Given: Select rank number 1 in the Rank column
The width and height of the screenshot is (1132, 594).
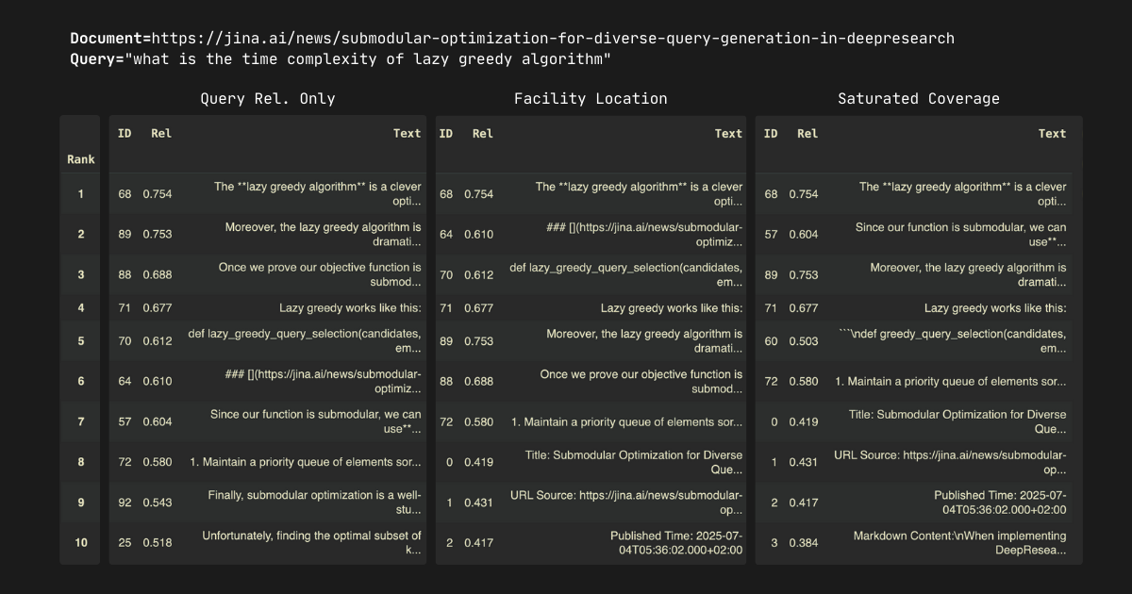Looking at the screenshot, I should [81, 194].
